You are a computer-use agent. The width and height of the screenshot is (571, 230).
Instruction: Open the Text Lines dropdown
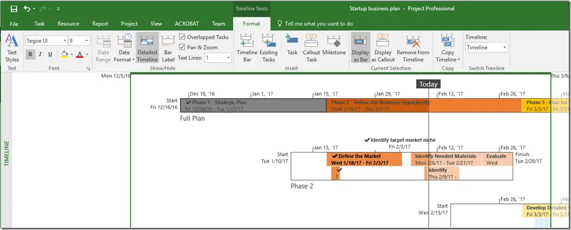229,57
